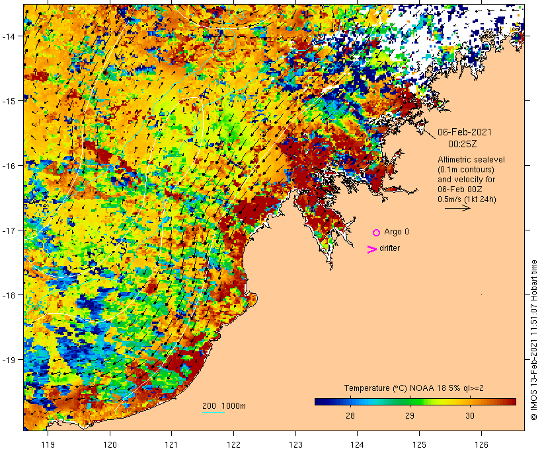Click the 0.5m/s velocity scale arrow
This screenshot has height=449, width=542.
pos(457,208)
